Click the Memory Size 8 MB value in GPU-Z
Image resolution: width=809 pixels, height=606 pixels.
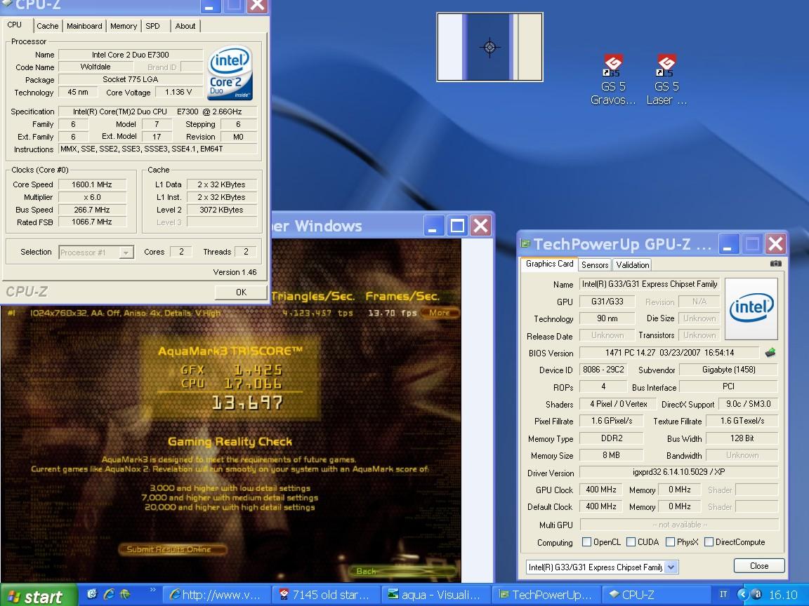click(x=612, y=455)
